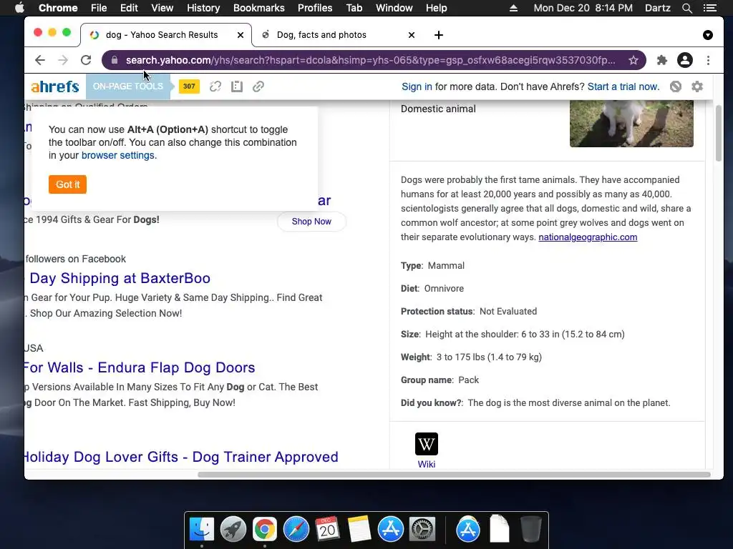Click the Spotlight search icon in menu bar
The width and height of the screenshot is (733, 549).
[687, 8]
